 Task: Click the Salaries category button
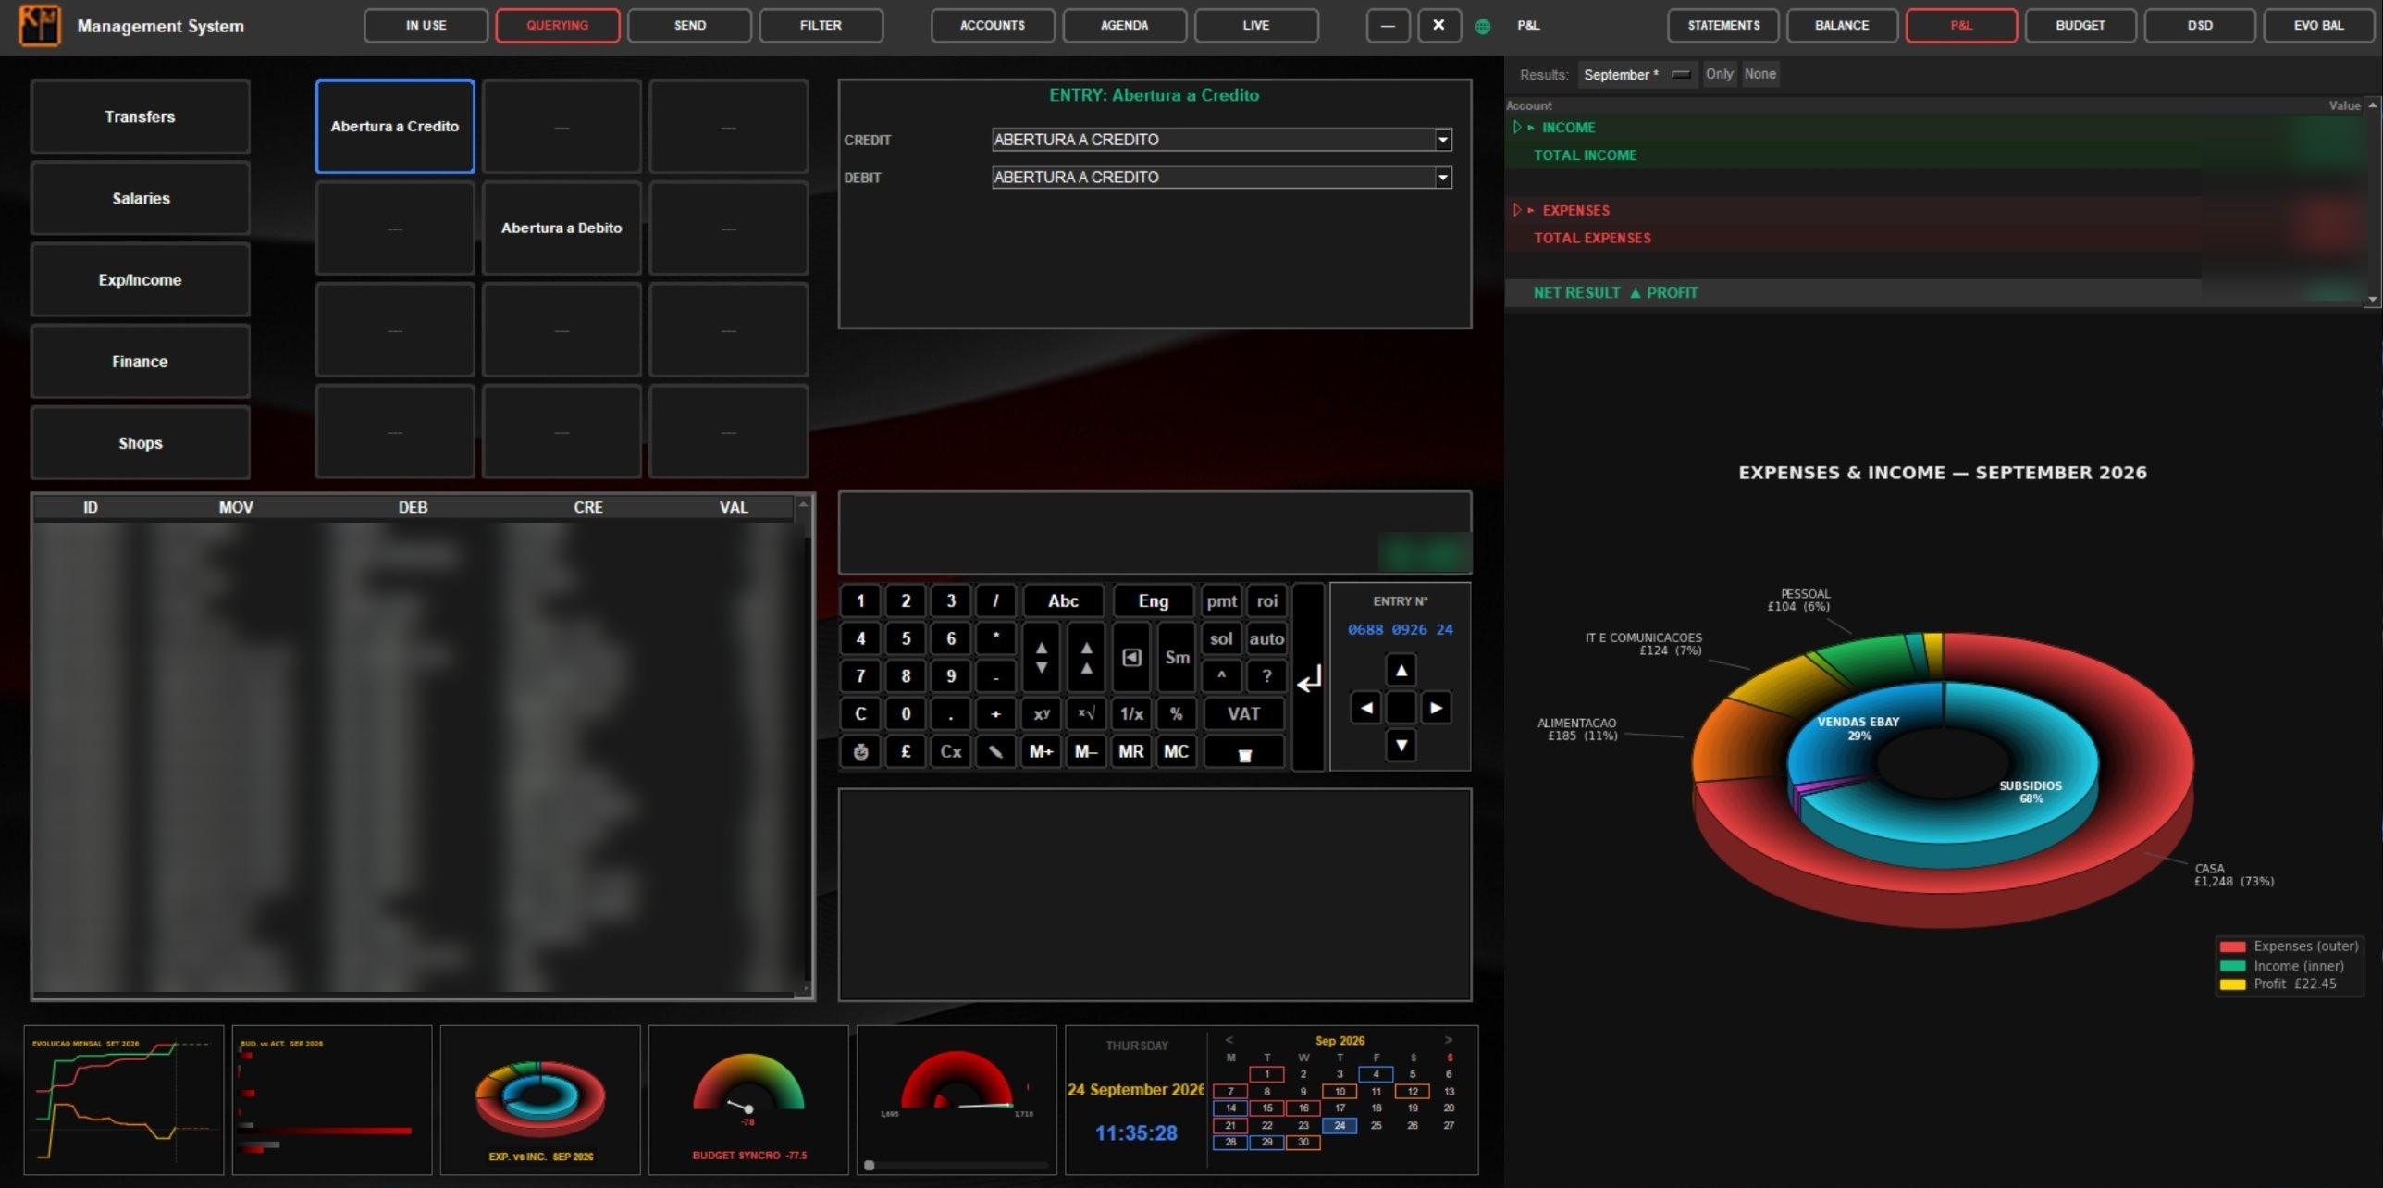point(140,198)
